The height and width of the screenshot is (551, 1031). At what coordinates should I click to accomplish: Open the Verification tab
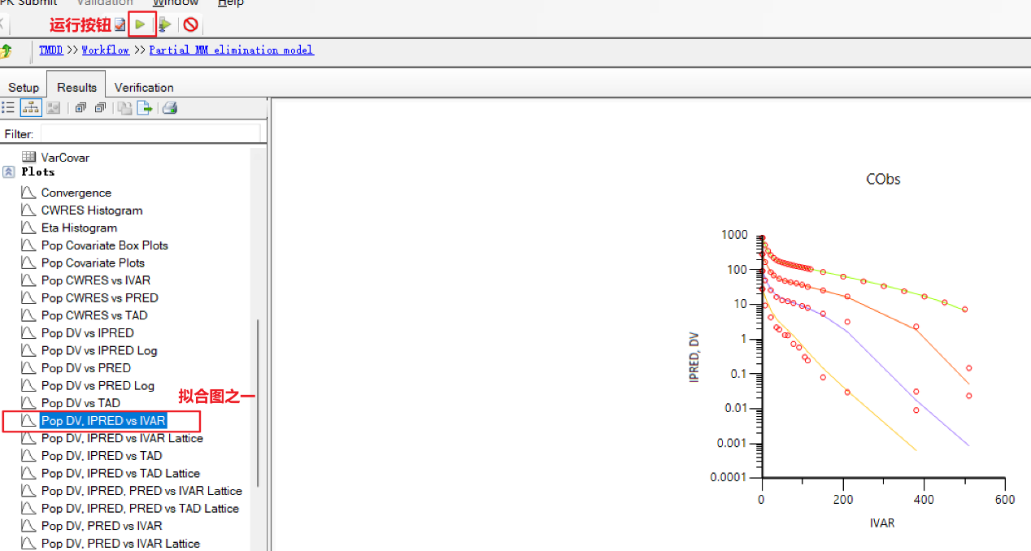[x=144, y=87]
